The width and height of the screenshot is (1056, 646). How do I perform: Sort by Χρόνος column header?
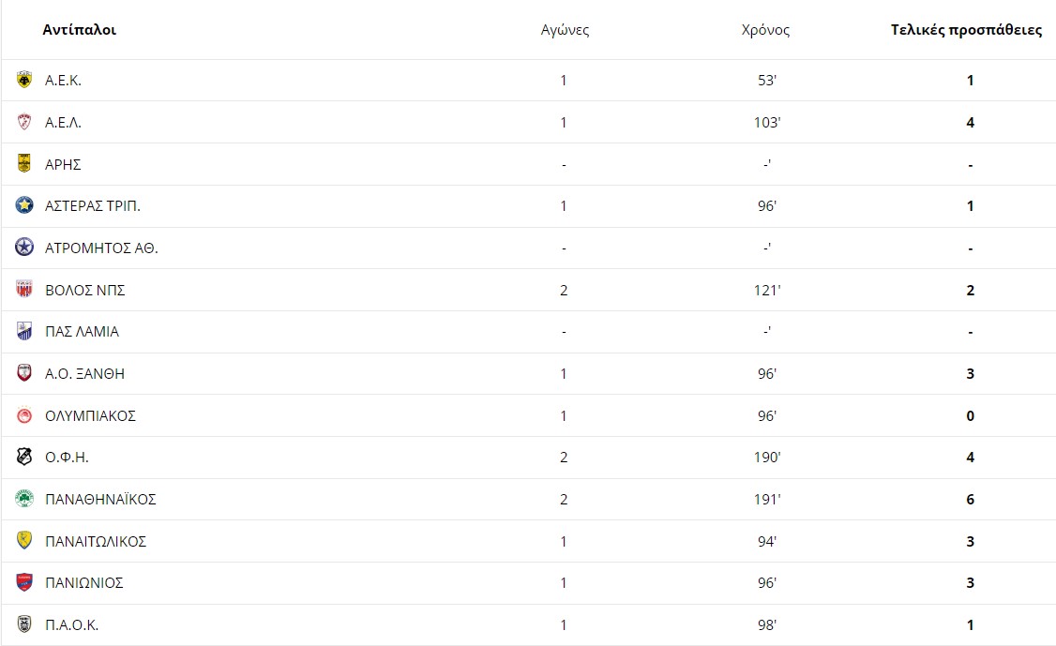pos(765,30)
